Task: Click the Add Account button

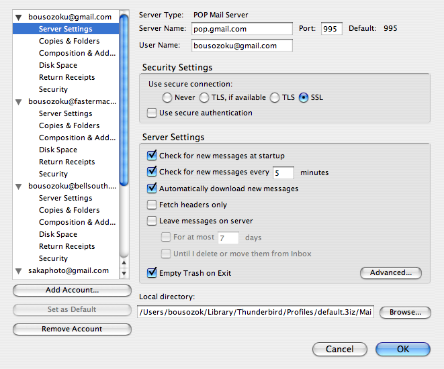Action: 72,291
